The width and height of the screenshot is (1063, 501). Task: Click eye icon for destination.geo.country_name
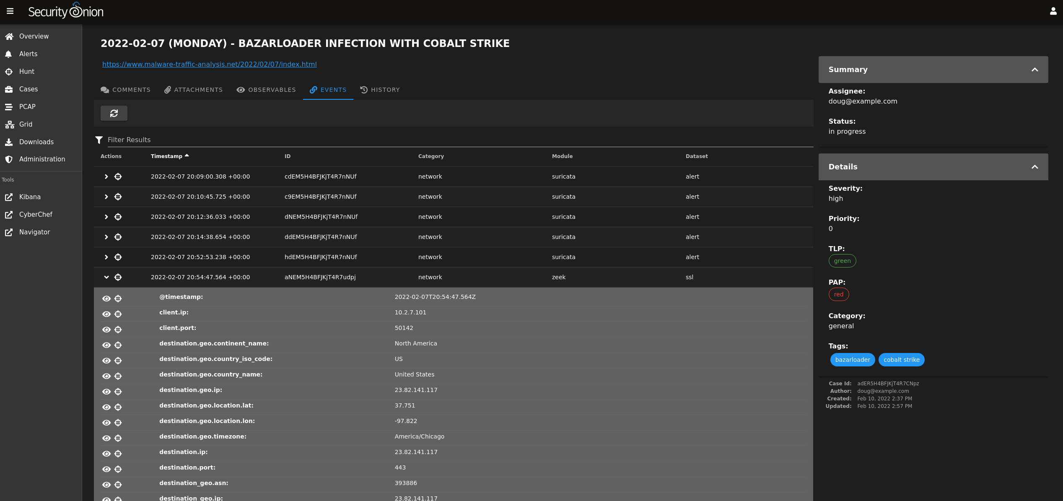click(x=106, y=376)
